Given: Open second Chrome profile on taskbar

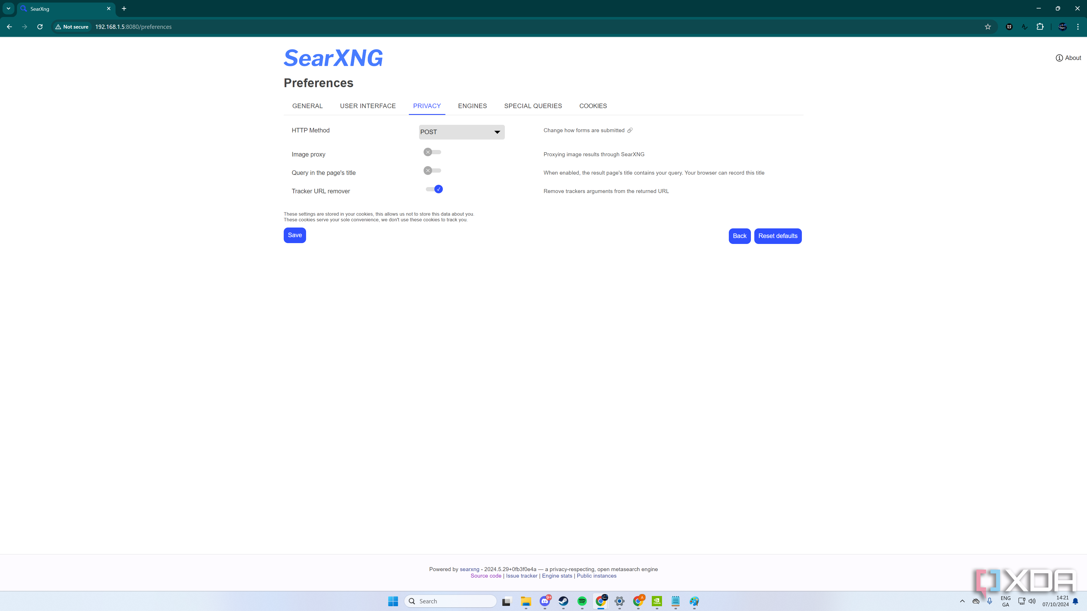Looking at the screenshot, I should 638,601.
